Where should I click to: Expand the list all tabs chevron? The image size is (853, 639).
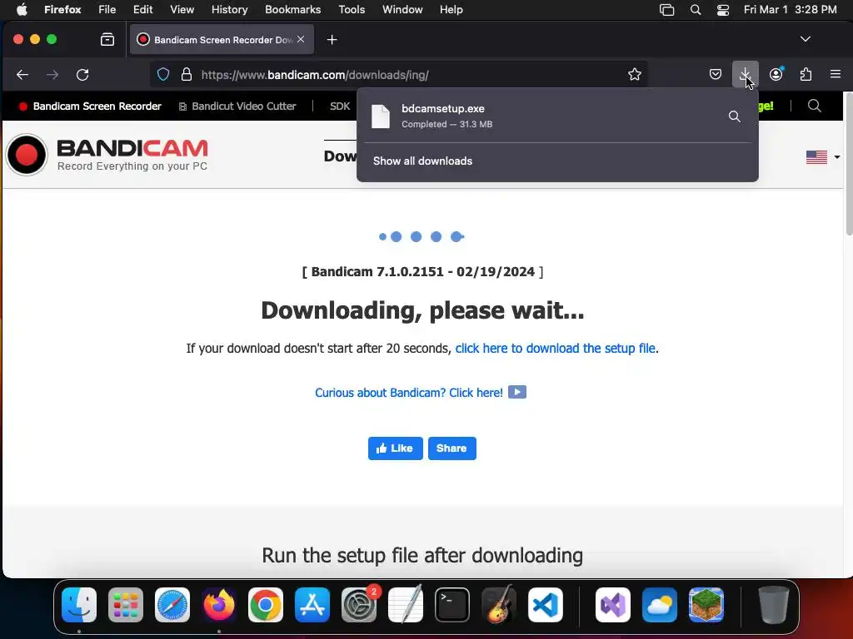coord(806,39)
